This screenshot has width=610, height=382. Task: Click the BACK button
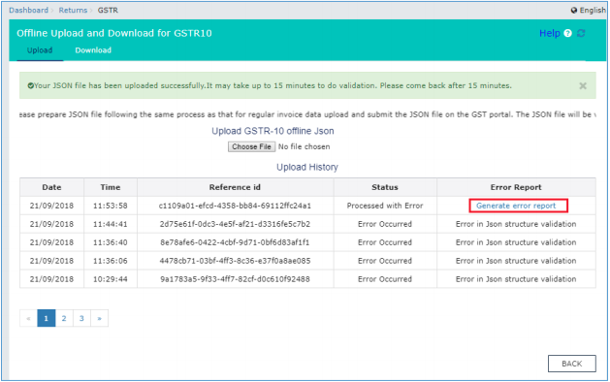[571, 364]
